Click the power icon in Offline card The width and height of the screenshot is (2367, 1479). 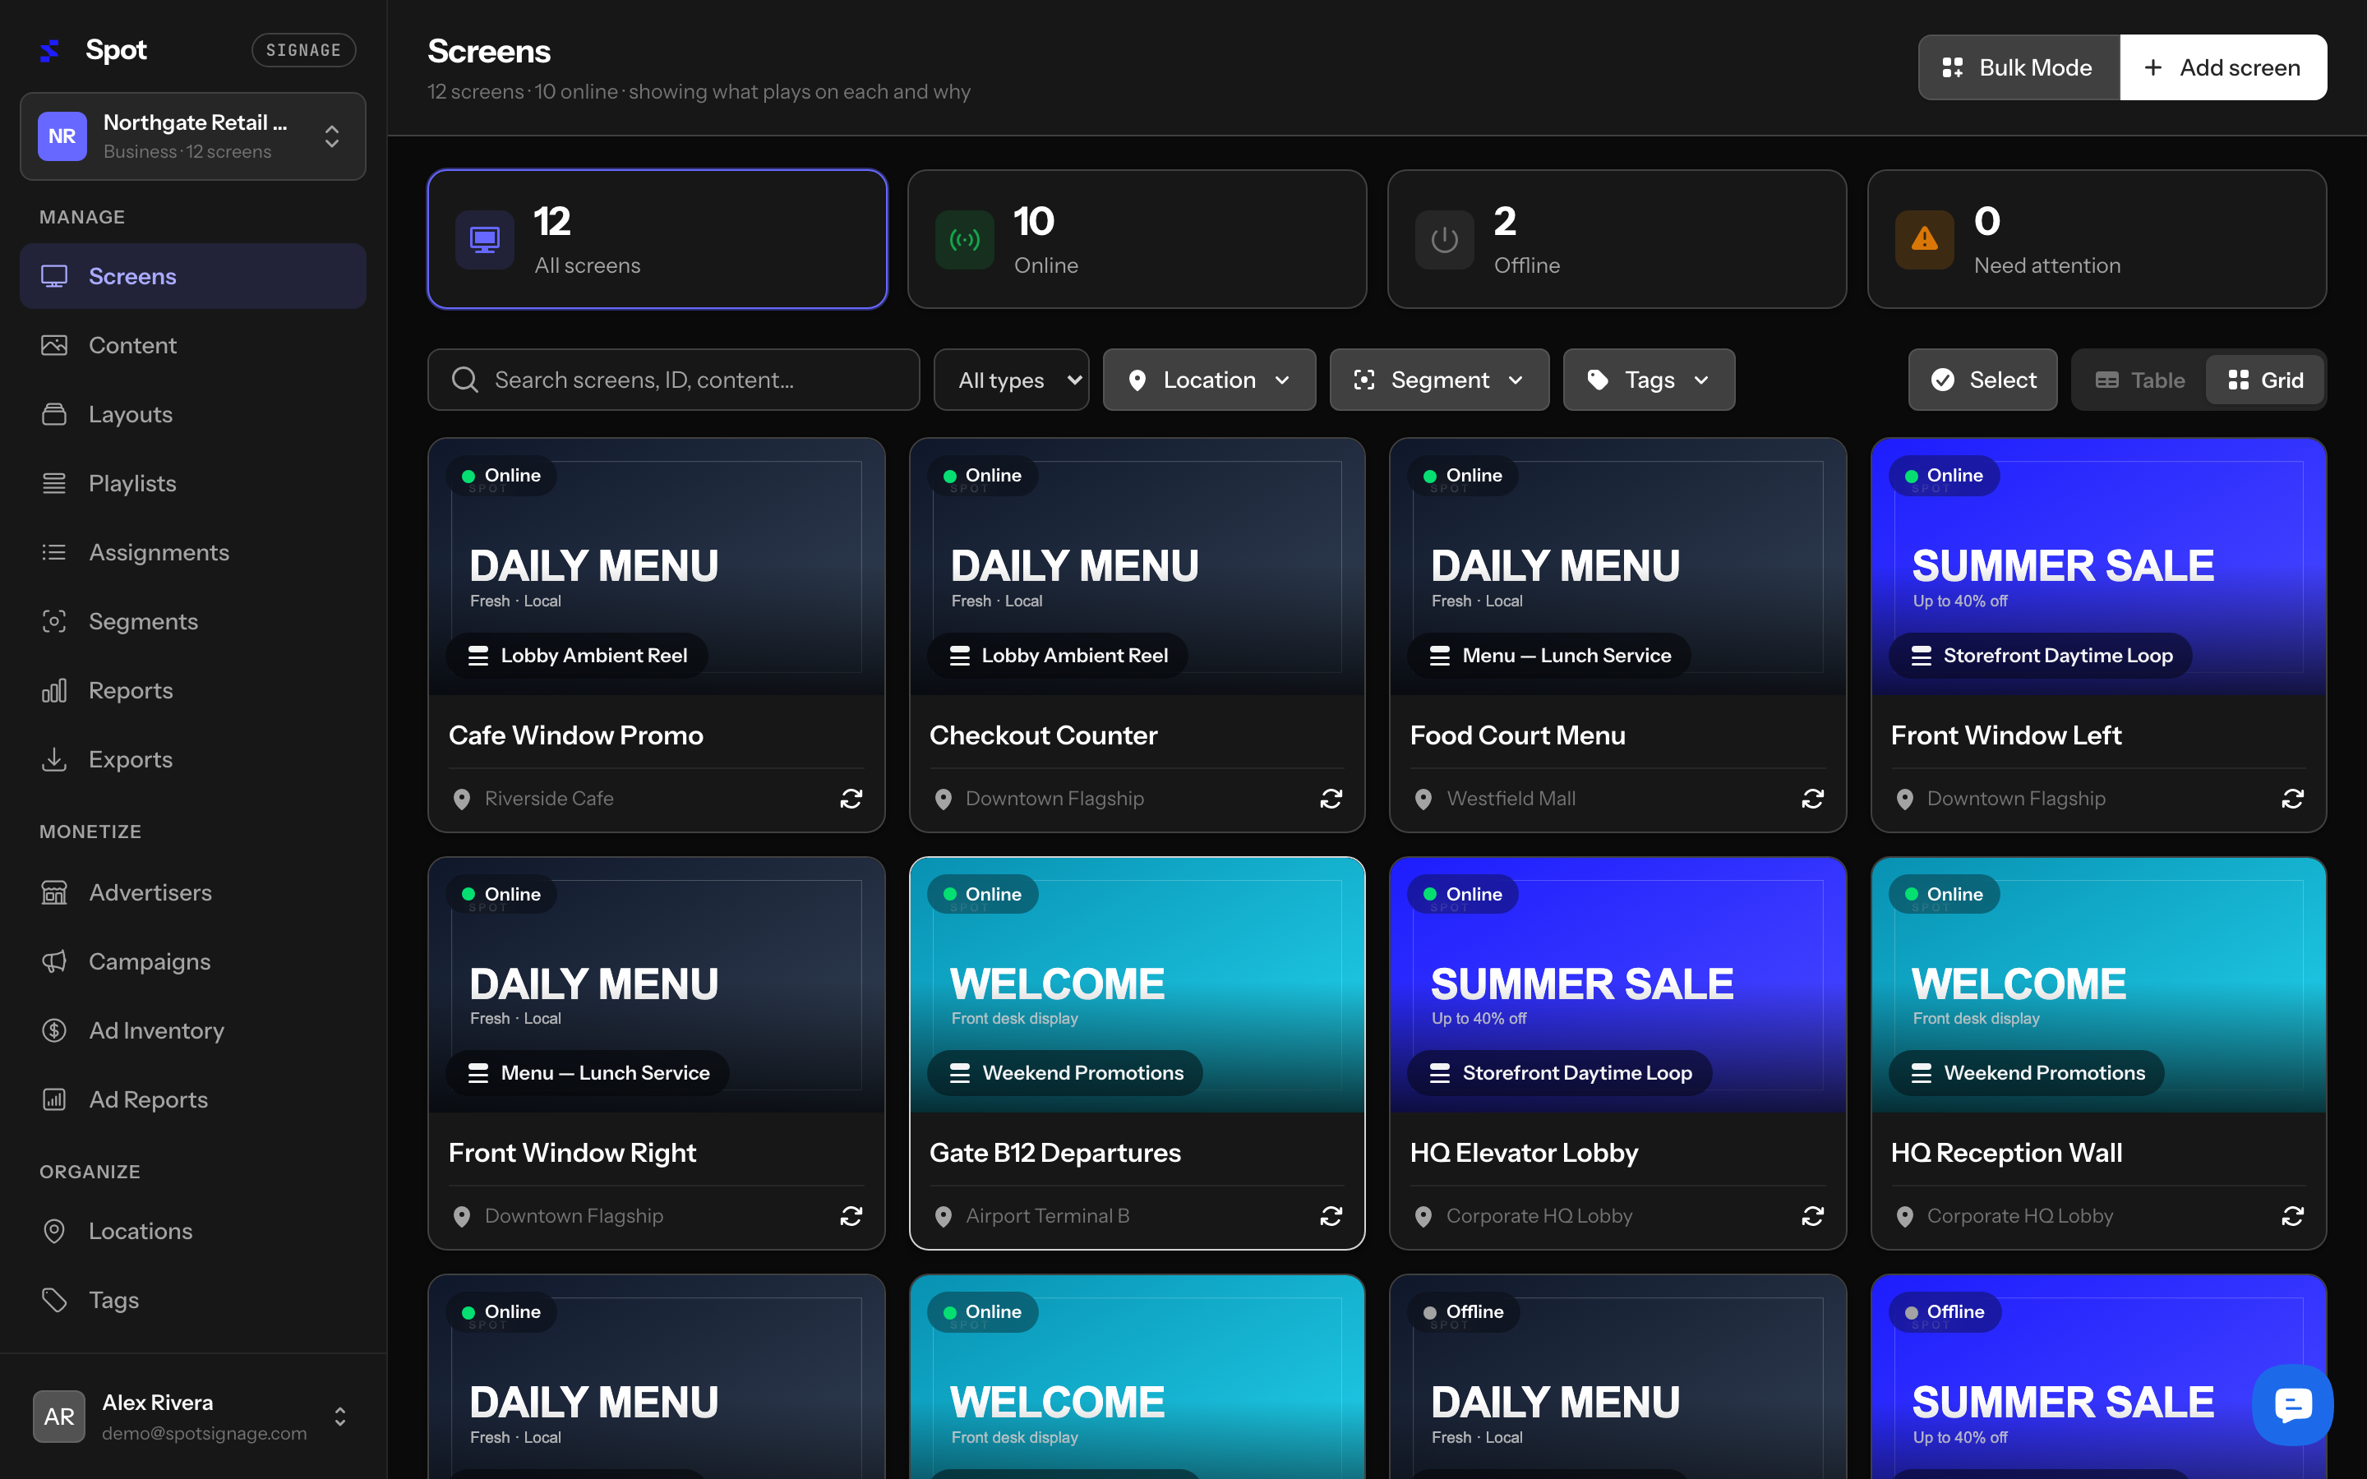point(1444,238)
